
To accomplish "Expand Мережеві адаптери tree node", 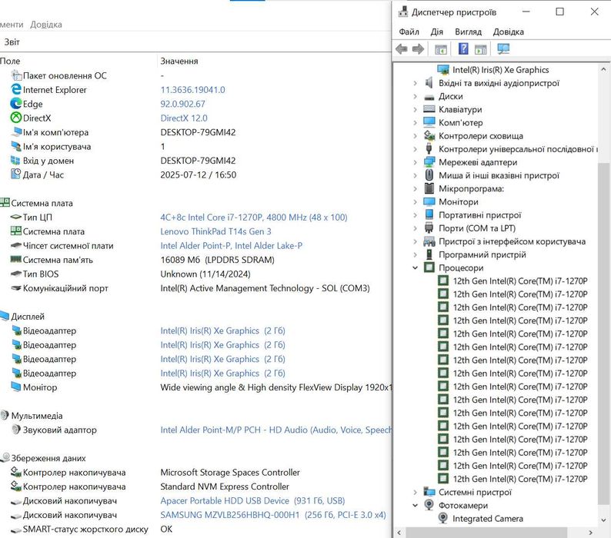I will coord(416,162).
